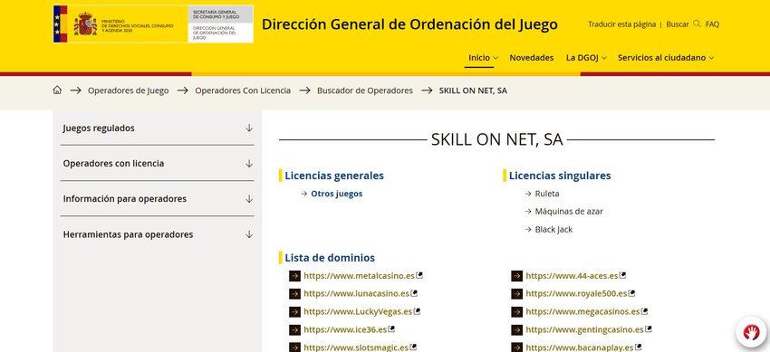Expand Información para operadores sidebar arrow
The height and width of the screenshot is (352, 770).
coord(249,199)
